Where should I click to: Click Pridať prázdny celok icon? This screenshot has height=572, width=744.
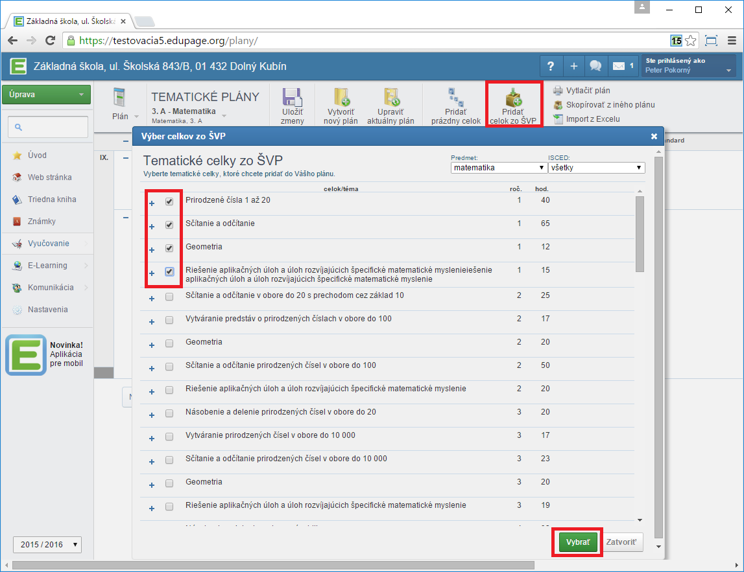(x=455, y=98)
